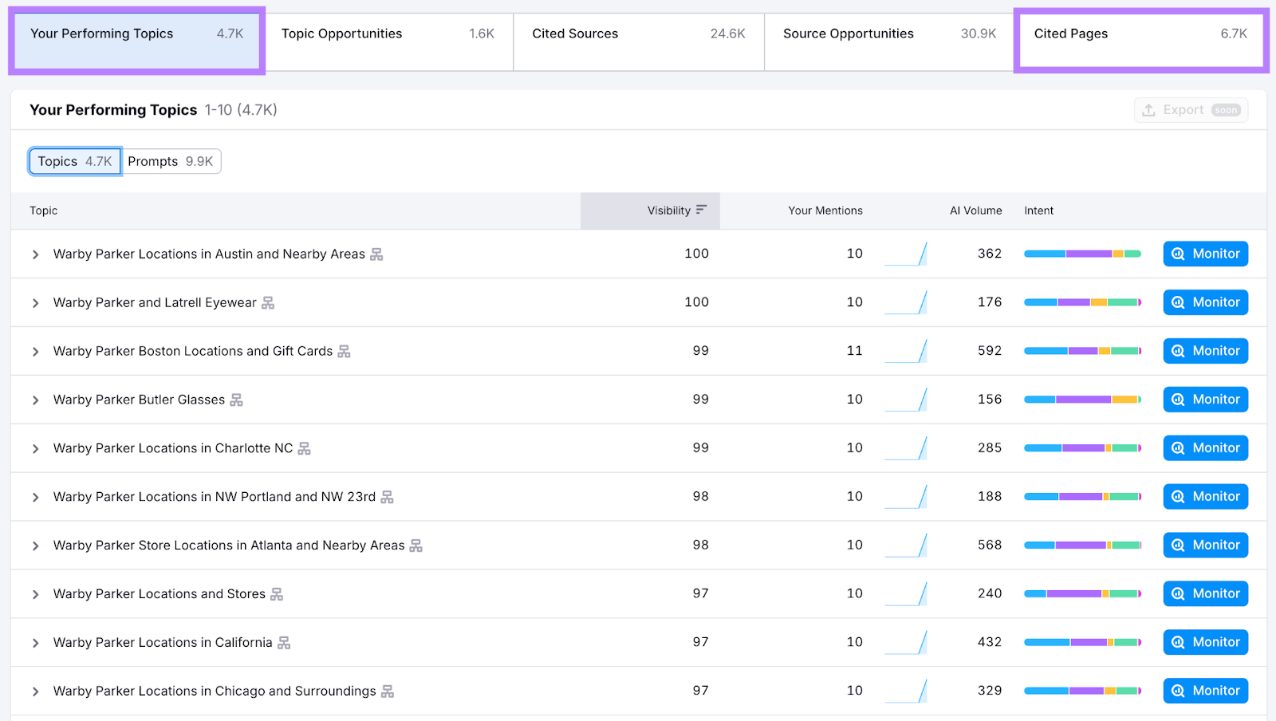1276x721 pixels.
Task: Expand the Warby Parker Locations in Austin row
Action: (x=35, y=254)
